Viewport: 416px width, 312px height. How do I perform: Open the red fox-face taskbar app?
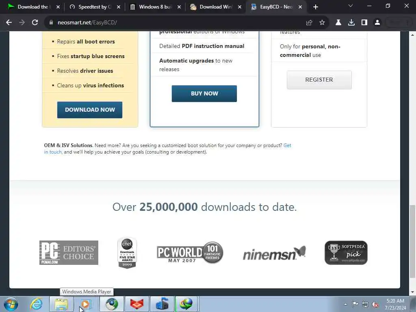click(x=137, y=304)
